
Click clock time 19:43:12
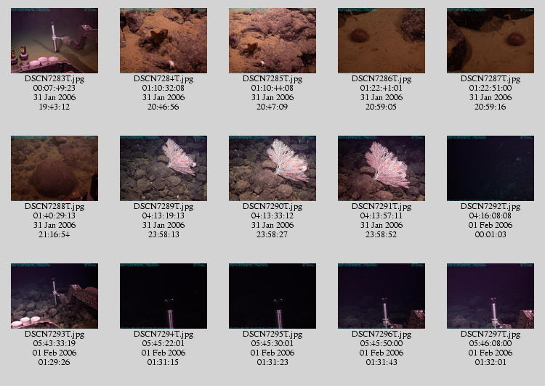[54, 107]
